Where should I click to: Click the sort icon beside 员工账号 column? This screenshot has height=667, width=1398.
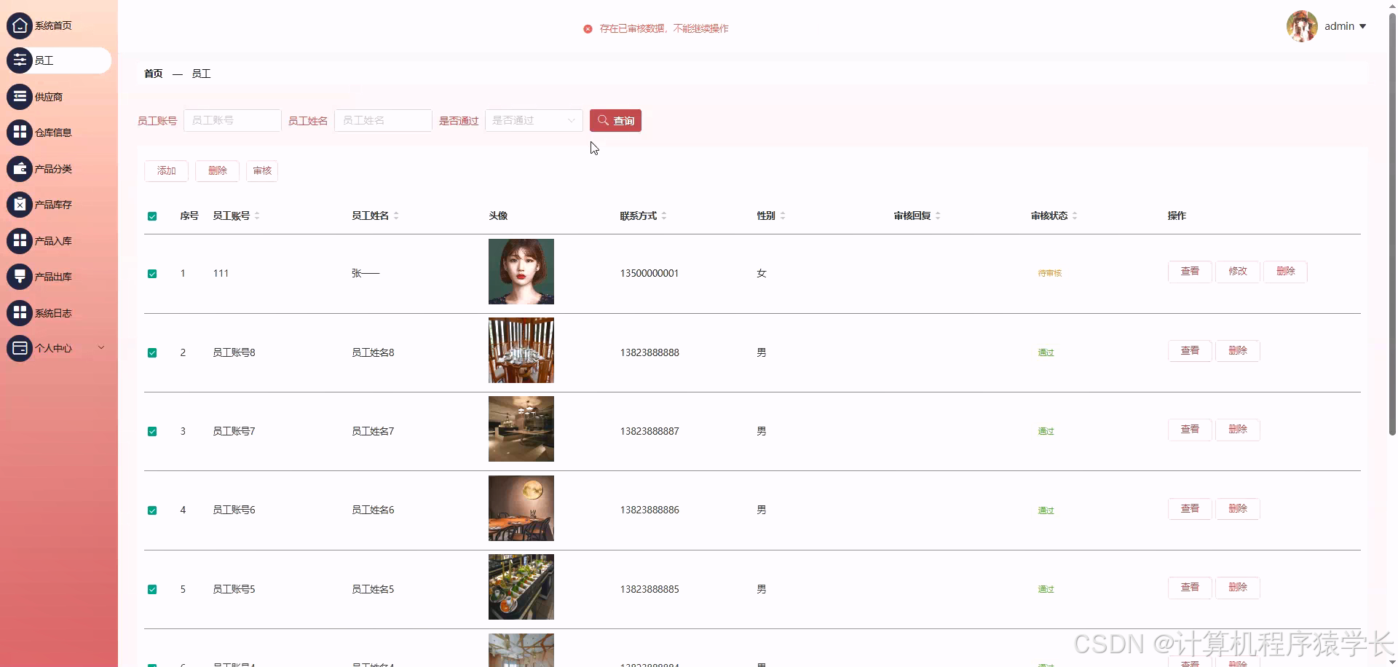click(x=257, y=216)
